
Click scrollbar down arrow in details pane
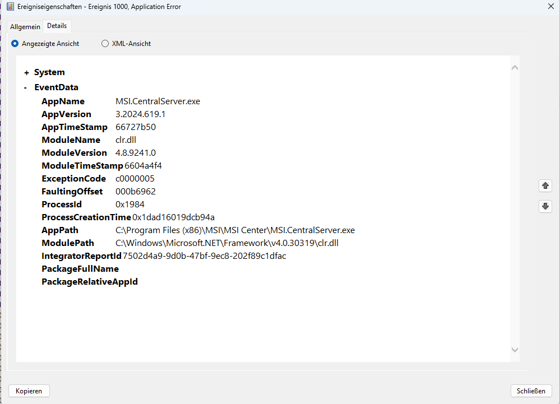tap(515, 350)
